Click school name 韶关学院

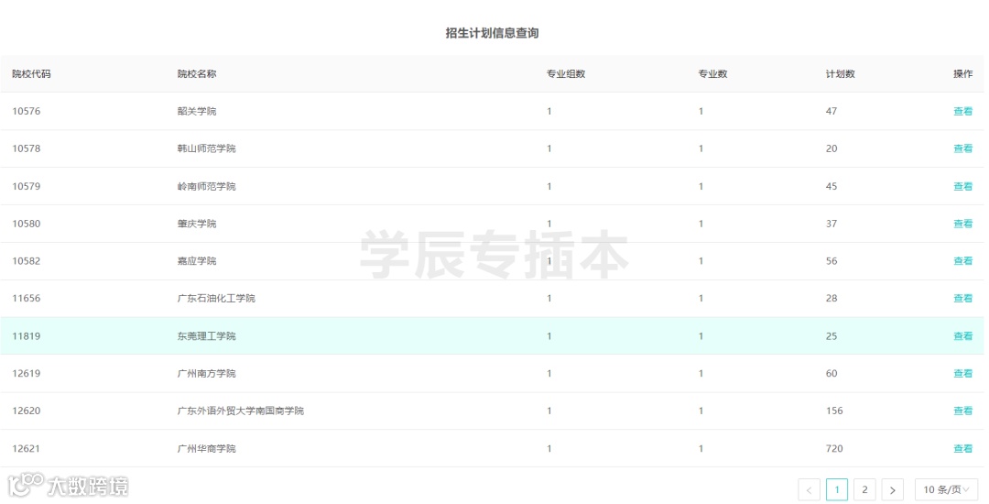pyautogui.click(x=197, y=111)
